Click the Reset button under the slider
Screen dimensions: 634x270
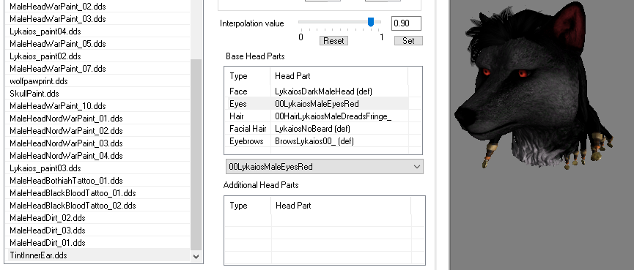tap(333, 41)
